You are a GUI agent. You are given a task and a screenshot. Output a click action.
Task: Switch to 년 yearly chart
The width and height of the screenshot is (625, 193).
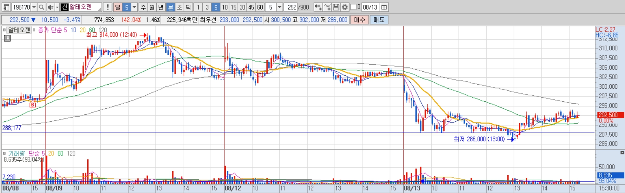tap(160, 7)
